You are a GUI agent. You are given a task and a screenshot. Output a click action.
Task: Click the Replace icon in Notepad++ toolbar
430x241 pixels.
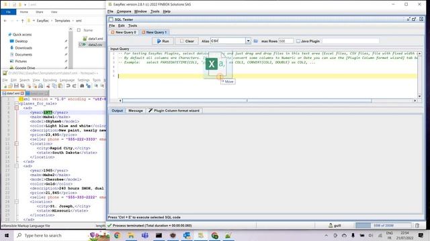click(88, 86)
